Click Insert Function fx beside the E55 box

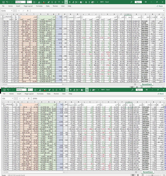click(29, 99)
